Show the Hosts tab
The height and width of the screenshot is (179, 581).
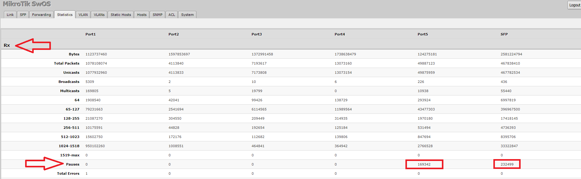click(142, 15)
